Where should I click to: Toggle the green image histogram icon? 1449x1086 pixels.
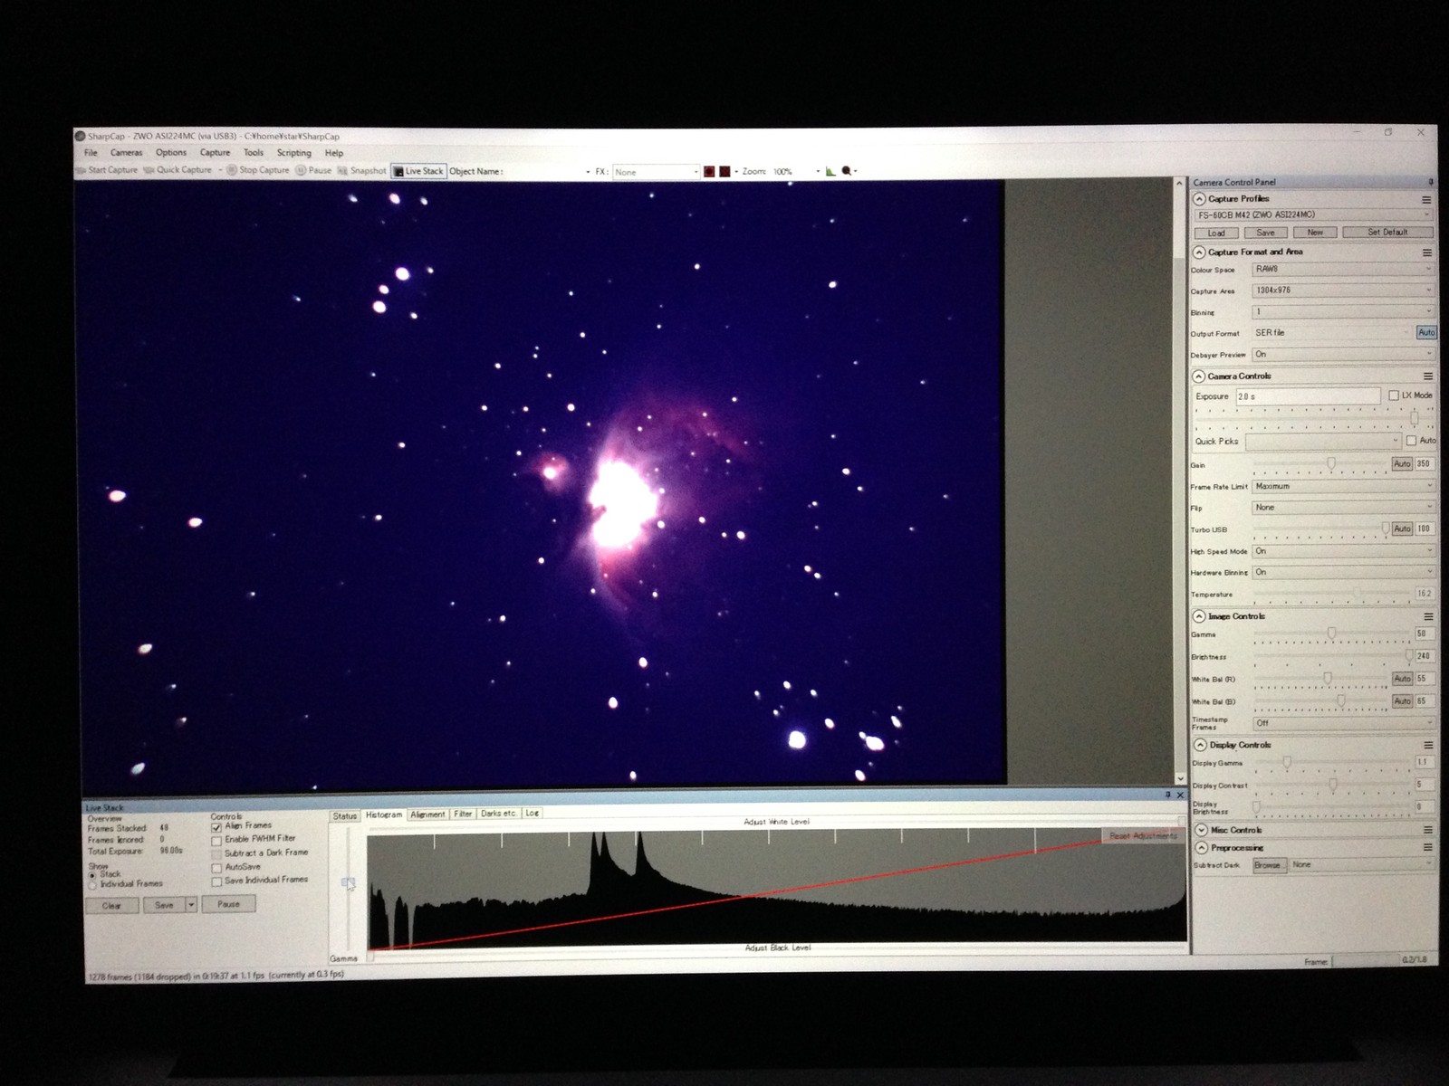[x=830, y=171]
